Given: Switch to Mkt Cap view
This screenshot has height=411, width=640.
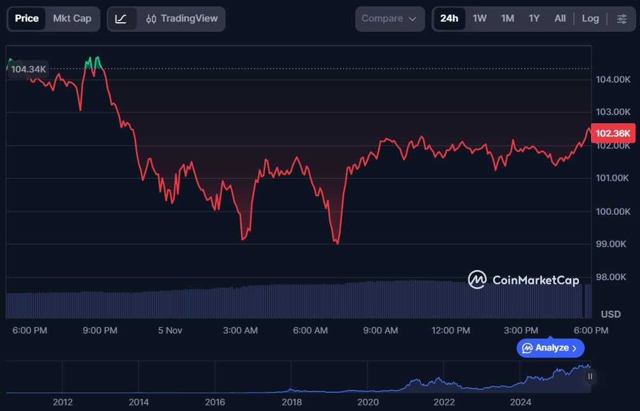Looking at the screenshot, I should tap(72, 19).
